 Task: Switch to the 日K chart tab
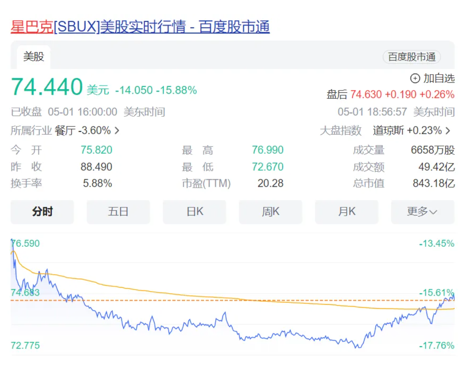point(195,212)
